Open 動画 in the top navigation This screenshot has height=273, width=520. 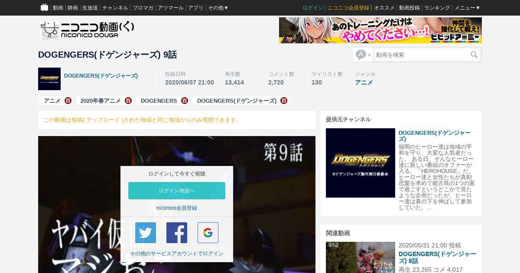pyautogui.click(x=58, y=8)
